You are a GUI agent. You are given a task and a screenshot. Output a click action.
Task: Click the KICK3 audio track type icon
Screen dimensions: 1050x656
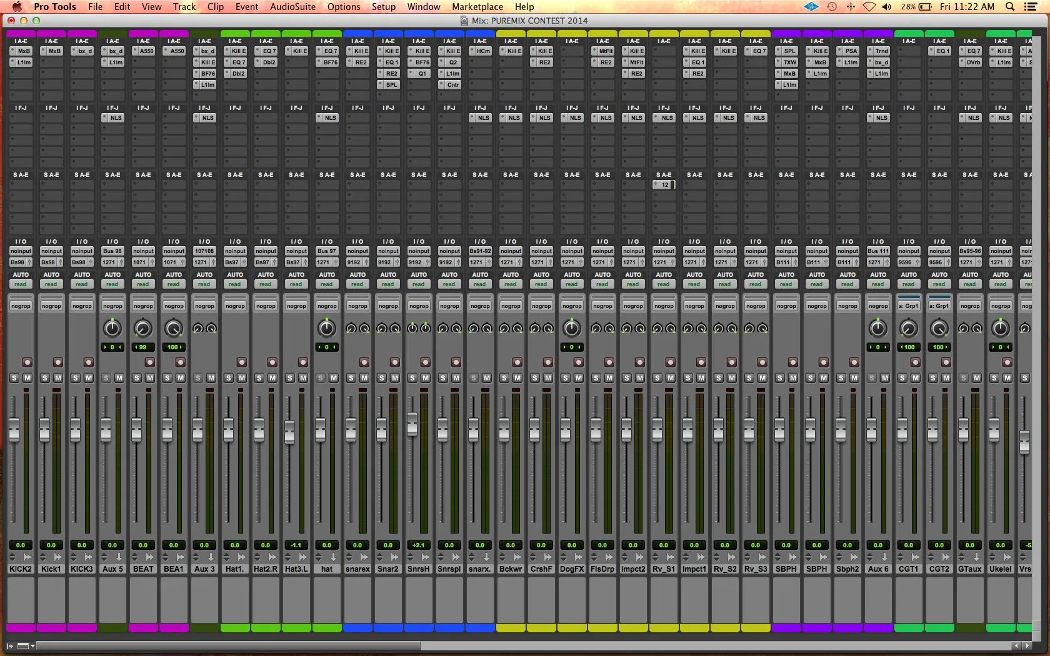88,557
